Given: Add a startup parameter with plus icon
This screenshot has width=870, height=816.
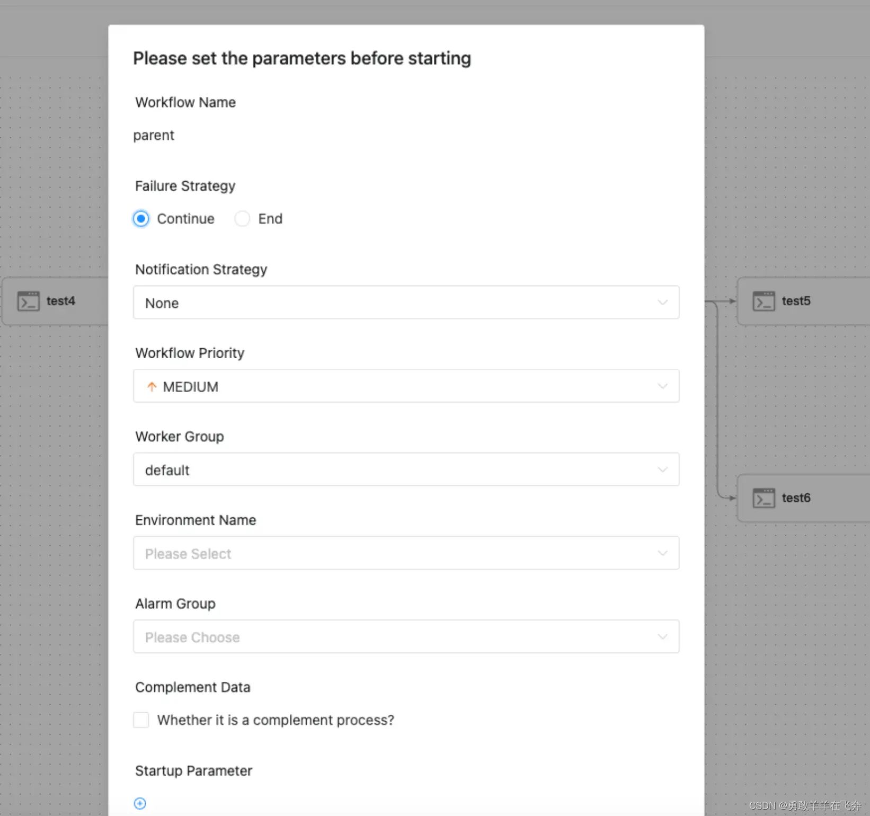Looking at the screenshot, I should click(x=140, y=803).
